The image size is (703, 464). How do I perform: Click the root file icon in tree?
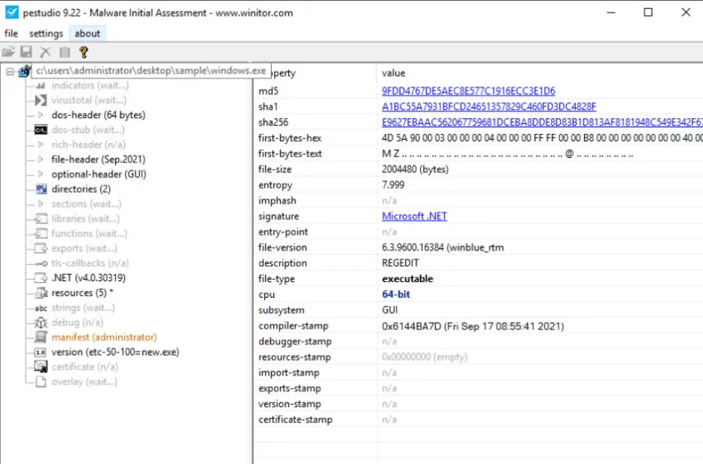(25, 71)
